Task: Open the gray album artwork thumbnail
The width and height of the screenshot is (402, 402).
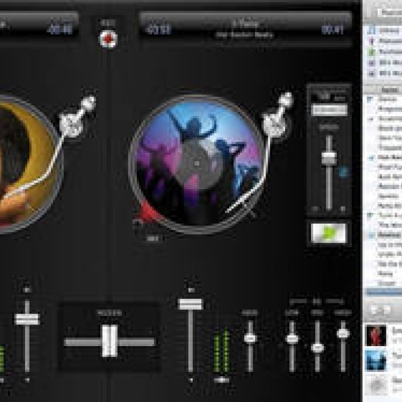Action: tap(376, 385)
